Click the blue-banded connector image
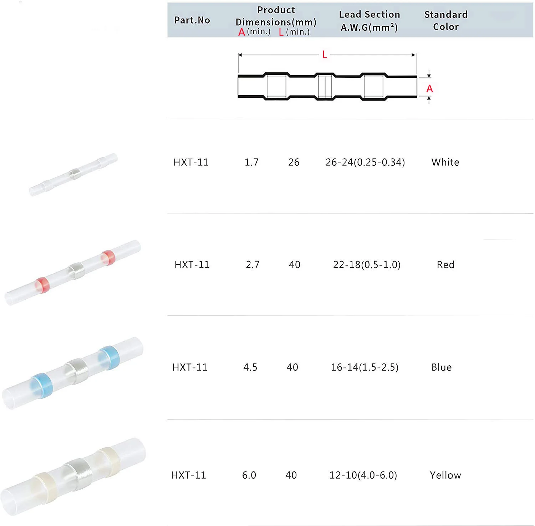 (73, 372)
